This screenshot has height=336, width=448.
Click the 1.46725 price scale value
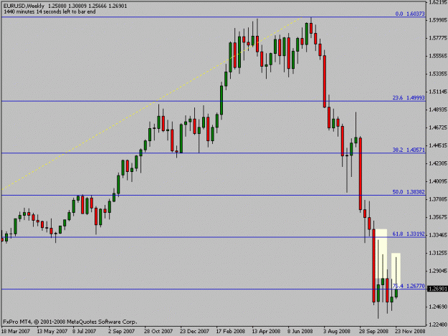point(438,128)
